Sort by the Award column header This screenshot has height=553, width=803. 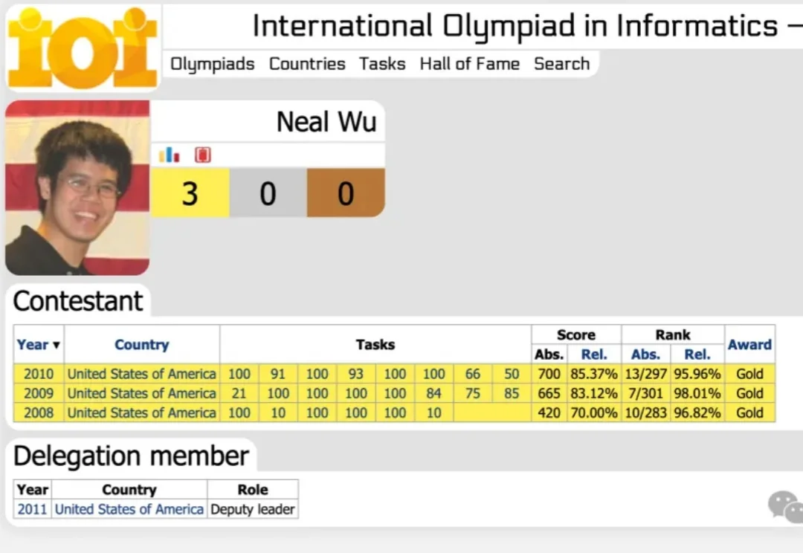pos(749,345)
